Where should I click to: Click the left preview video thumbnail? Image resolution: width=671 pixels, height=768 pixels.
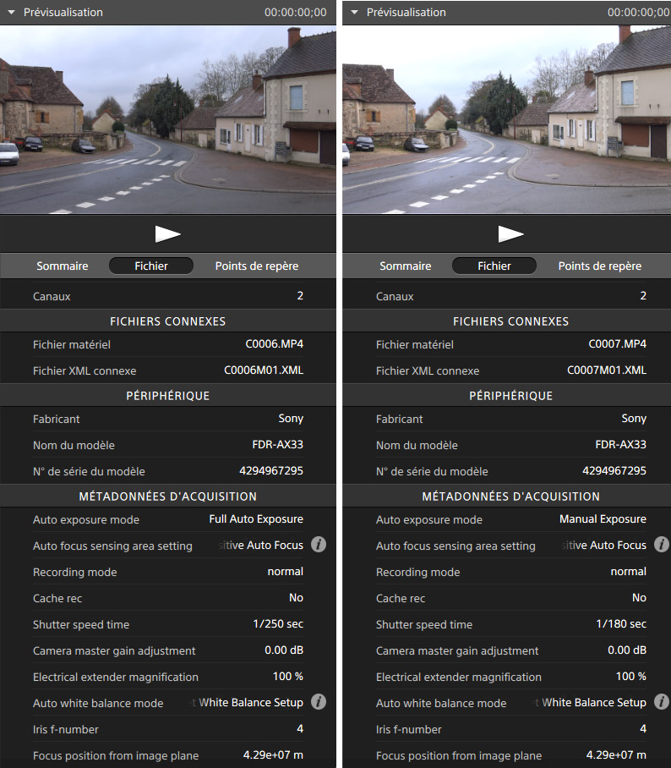click(168, 119)
